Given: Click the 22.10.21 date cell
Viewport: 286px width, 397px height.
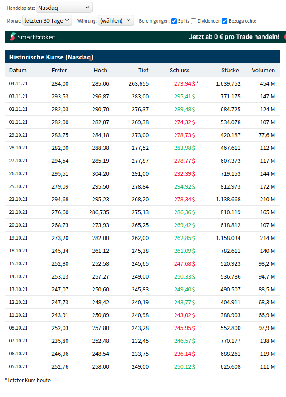Looking at the screenshot, I should pos(19,199).
